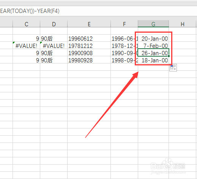Select cell containing 19781212
The height and width of the screenshot is (179, 197).
(89, 45)
